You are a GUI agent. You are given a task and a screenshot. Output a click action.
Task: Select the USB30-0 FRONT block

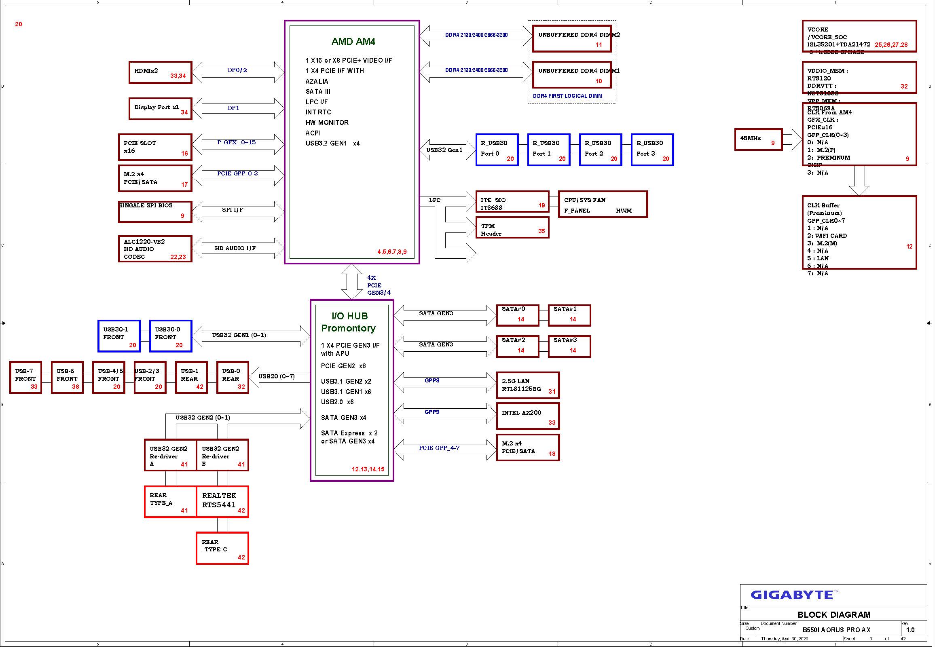click(171, 336)
